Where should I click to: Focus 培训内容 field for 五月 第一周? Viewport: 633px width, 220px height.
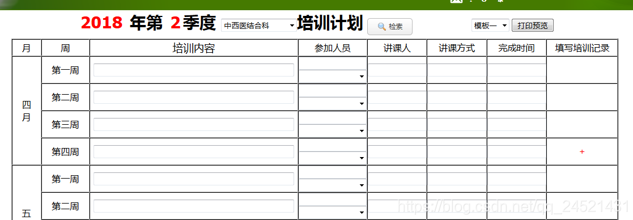[x=194, y=179]
